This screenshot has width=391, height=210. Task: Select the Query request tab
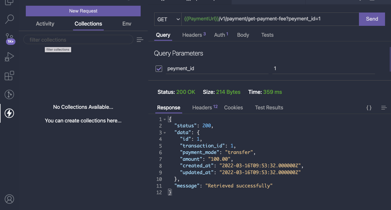tap(163, 35)
